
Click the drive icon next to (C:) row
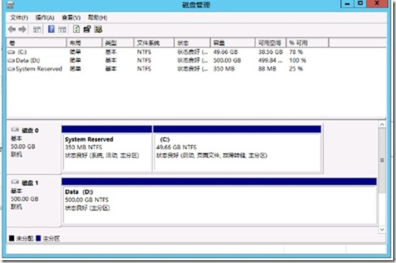11,52
